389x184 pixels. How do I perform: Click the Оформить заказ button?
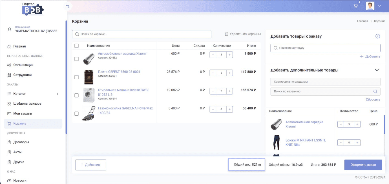tap(363, 165)
